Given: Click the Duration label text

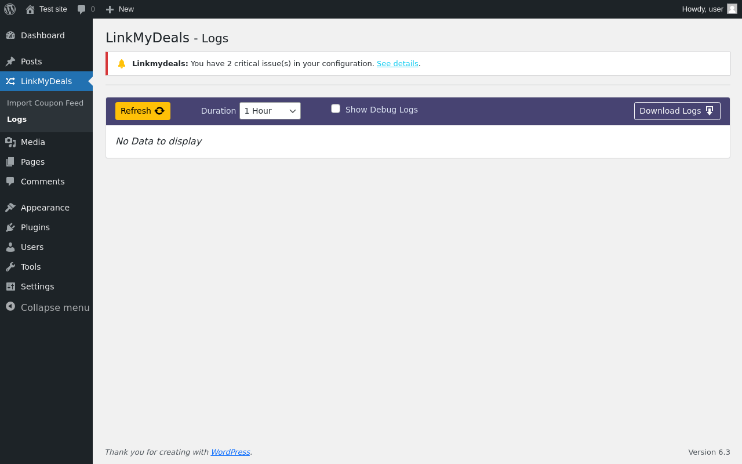Looking at the screenshot, I should click(x=219, y=111).
